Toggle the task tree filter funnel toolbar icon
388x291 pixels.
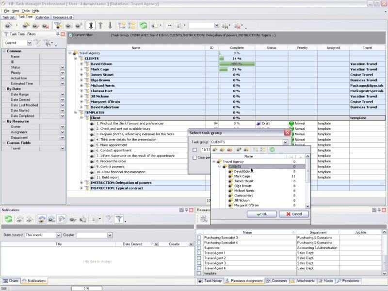57,26
